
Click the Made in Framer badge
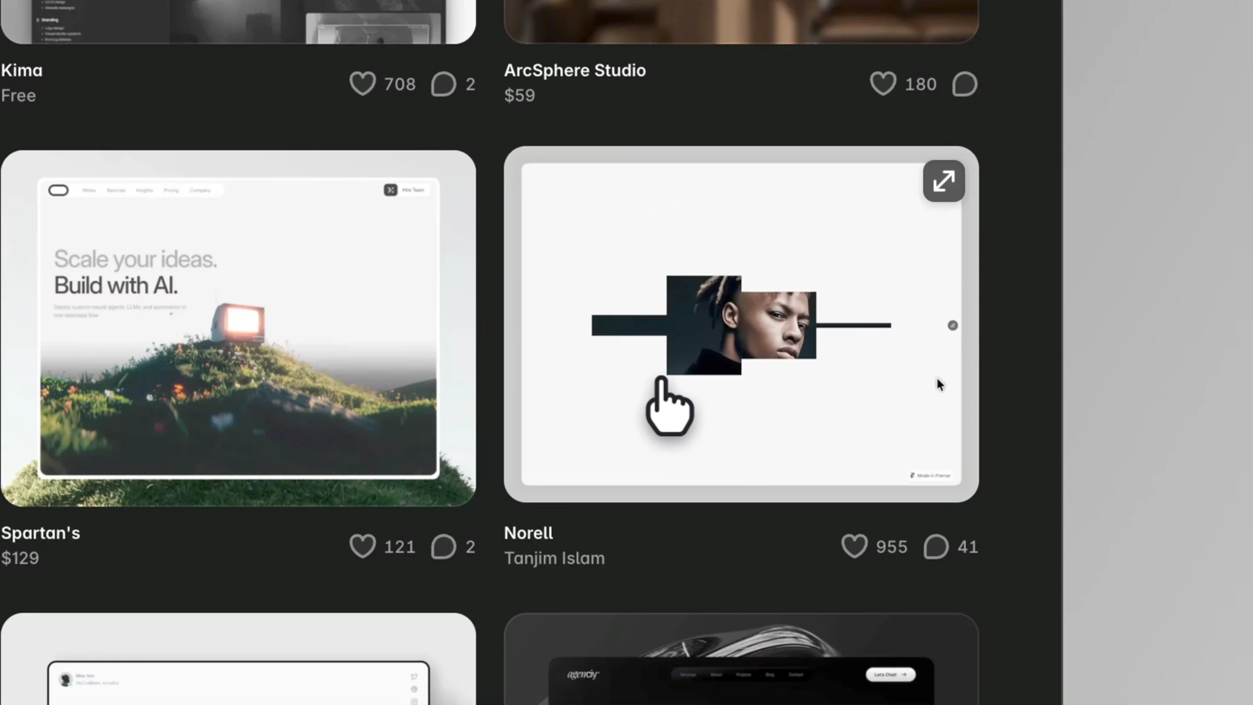pyautogui.click(x=930, y=475)
